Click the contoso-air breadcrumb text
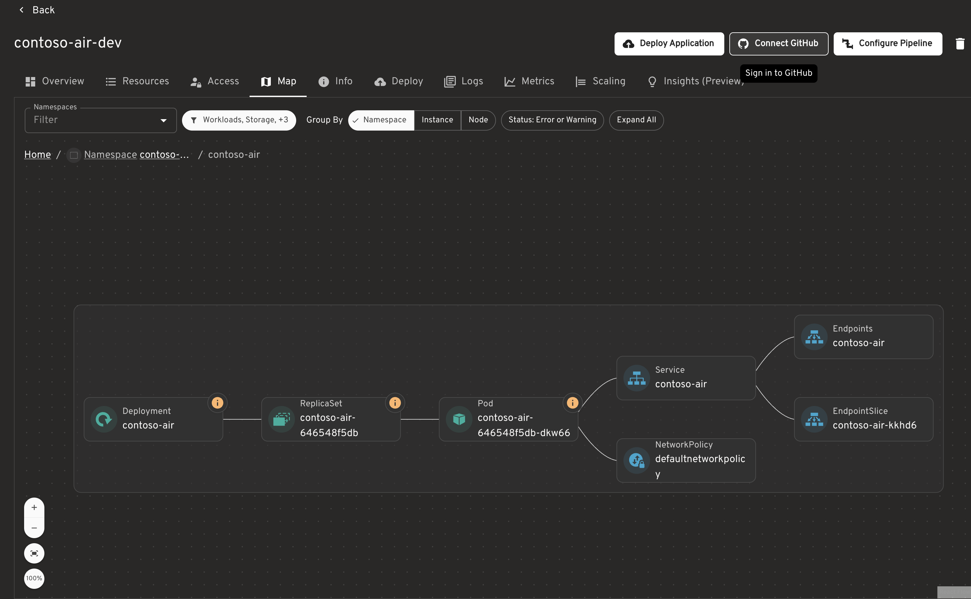Image resolution: width=971 pixels, height=599 pixels. pyautogui.click(x=234, y=155)
